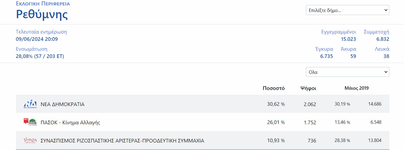The width and height of the screenshot is (404, 150).
Task: Click the Λευκά count 38
Action: pos(386,56)
